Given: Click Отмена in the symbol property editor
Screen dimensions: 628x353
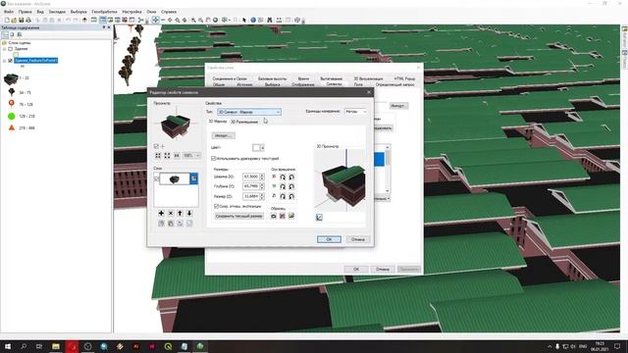Looking at the screenshot, I should tap(358, 239).
